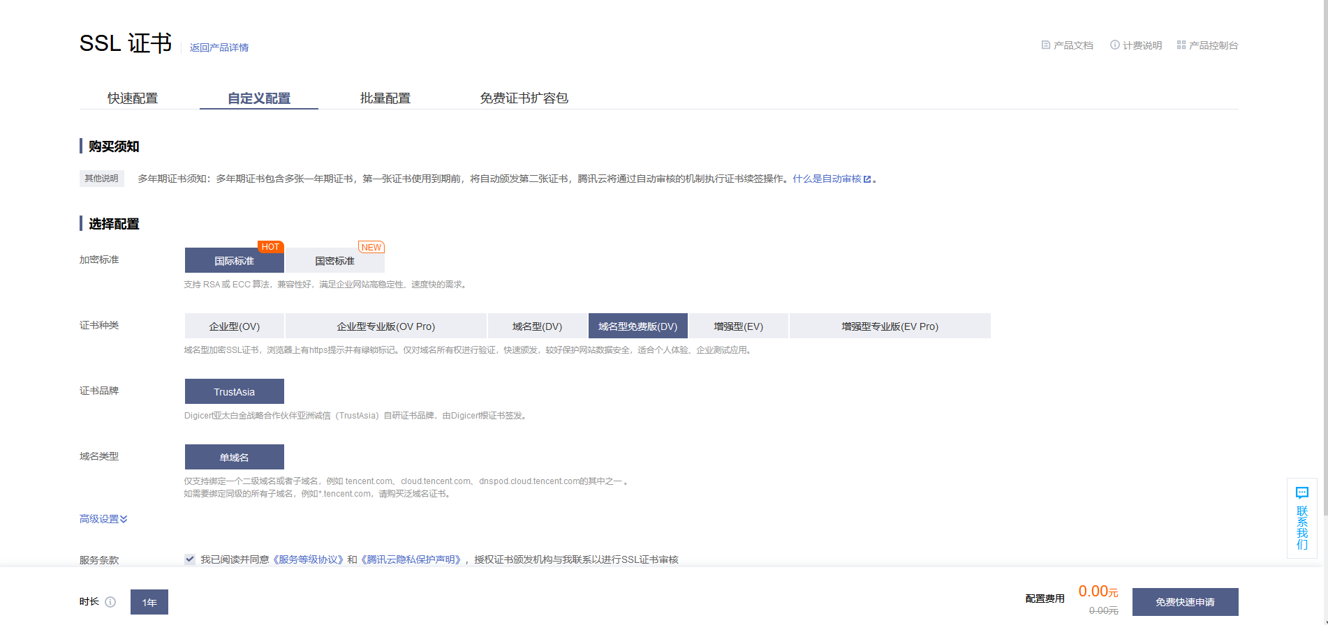Choose 国密标准 encryption standard
The height and width of the screenshot is (625, 1328).
(x=335, y=260)
